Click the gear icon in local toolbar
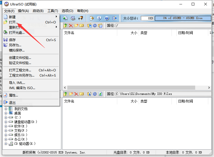 coord(95,94)
